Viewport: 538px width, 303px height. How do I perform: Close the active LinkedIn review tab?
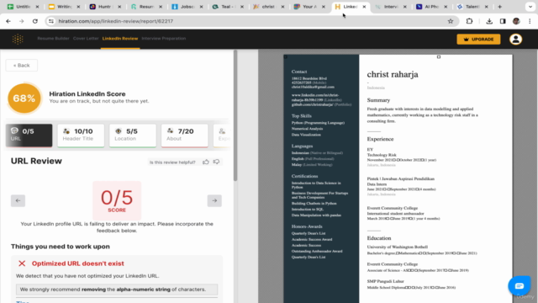364,7
